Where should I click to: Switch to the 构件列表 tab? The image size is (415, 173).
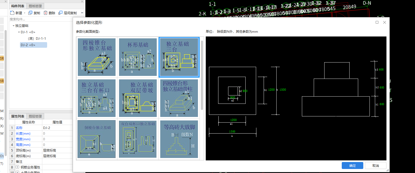coord(18,6)
